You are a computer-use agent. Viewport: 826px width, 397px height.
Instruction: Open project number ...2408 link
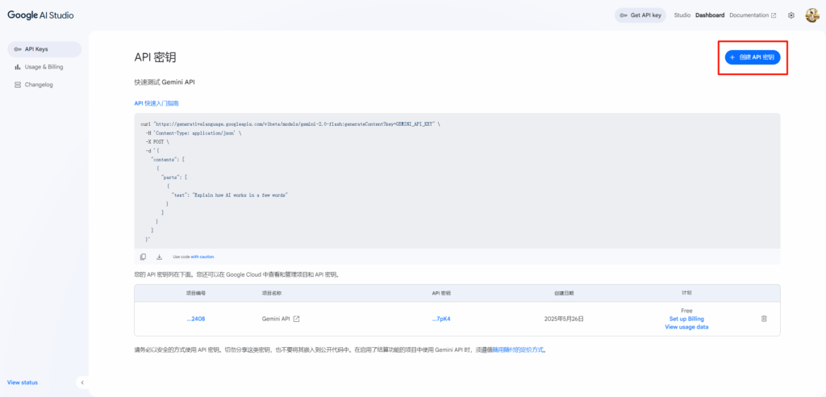[x=195, y=319]
